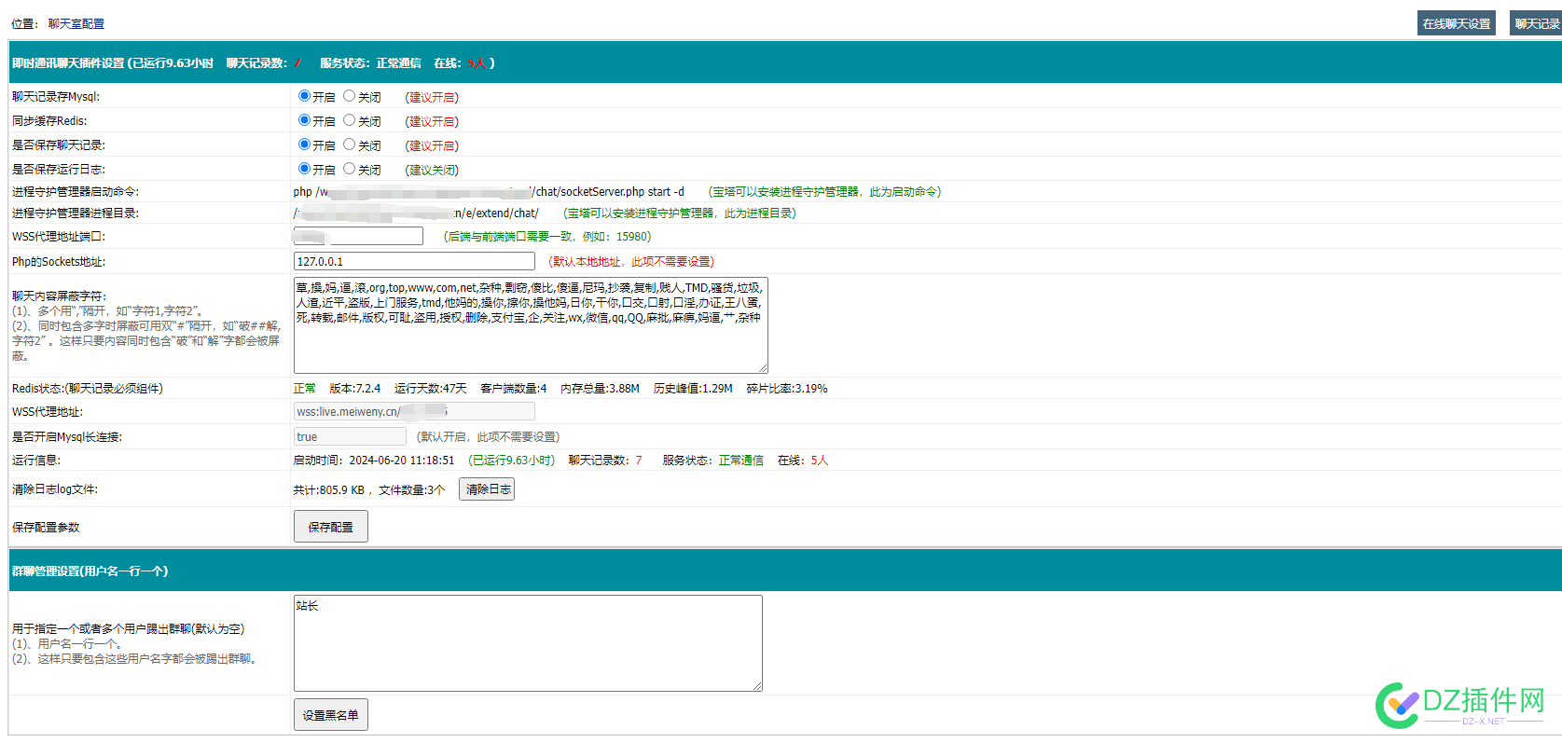Click the 碎片比率:3.19% text
Image resolution: width=1562 pixels, height=743 pixels.
pos(787,388)
